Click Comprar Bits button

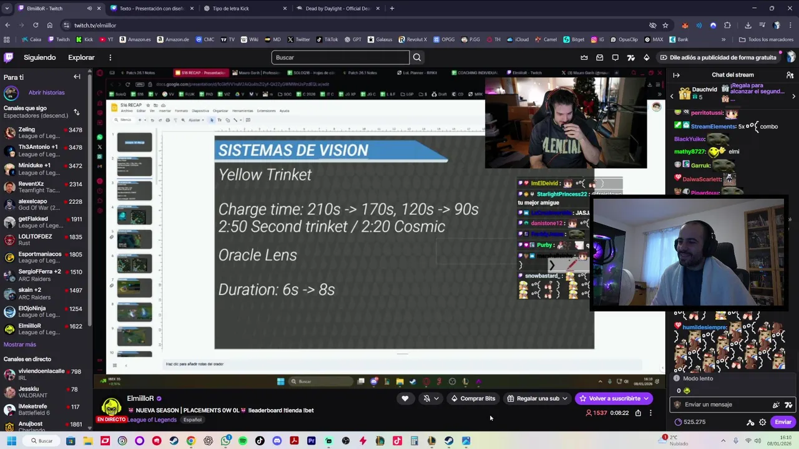coord(473,398)
